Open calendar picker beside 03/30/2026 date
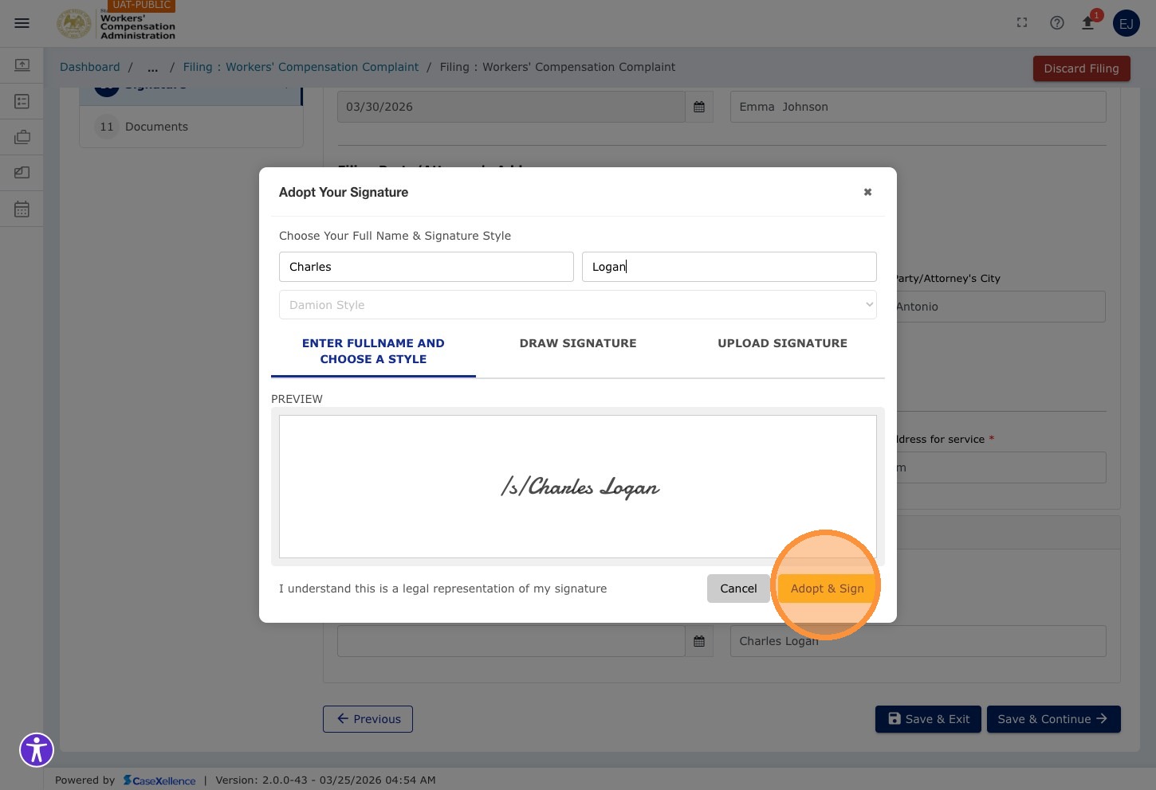The image size is (1156, 790). coord(699,107)
